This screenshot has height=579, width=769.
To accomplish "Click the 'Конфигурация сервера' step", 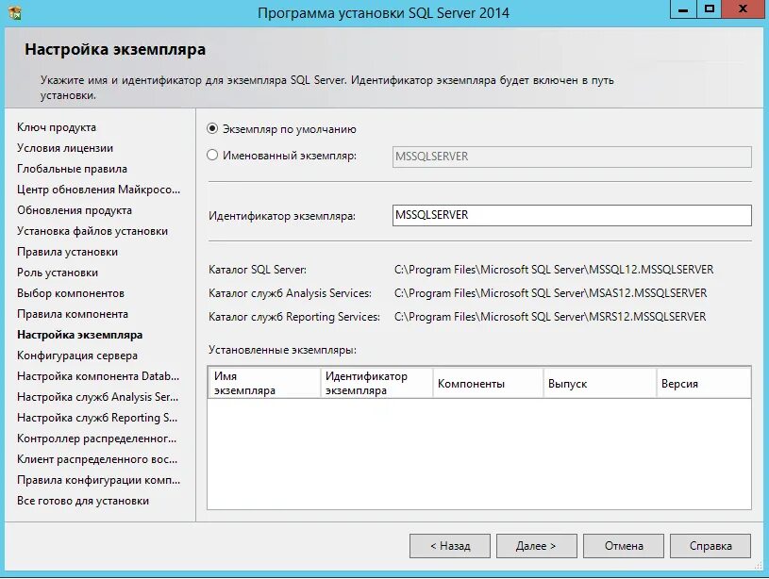I will click(x=77, y=356).
